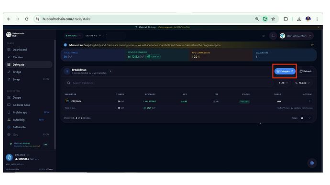Open the Oli_Node row actions three-dot menu
The width and height of the screenshot is (330, 185).
[309, 101]
